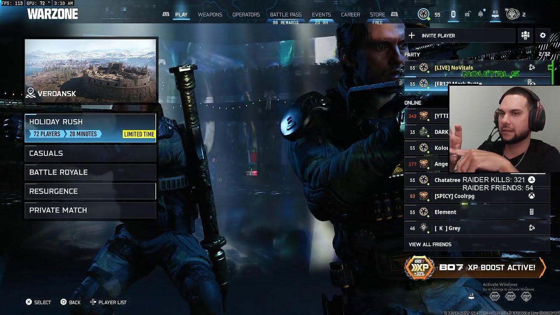Click the 20 MINUTES label
The width and height of the screenshot is (560, 315).
click(83, 134)
